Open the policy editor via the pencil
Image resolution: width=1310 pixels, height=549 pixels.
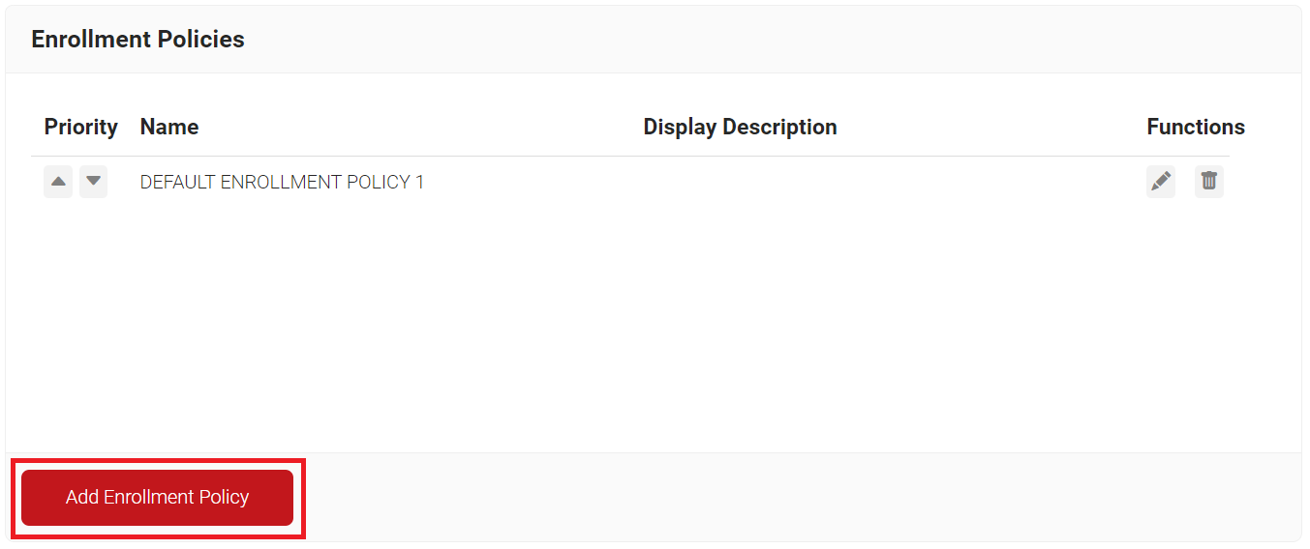pos(1161,182)
